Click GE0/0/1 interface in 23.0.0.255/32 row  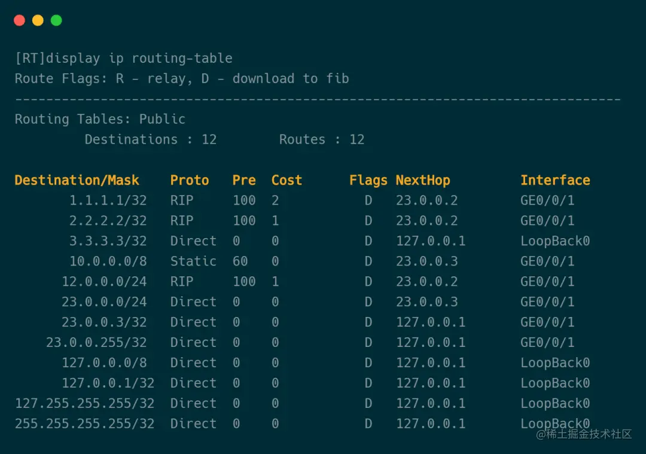(547, 342)
